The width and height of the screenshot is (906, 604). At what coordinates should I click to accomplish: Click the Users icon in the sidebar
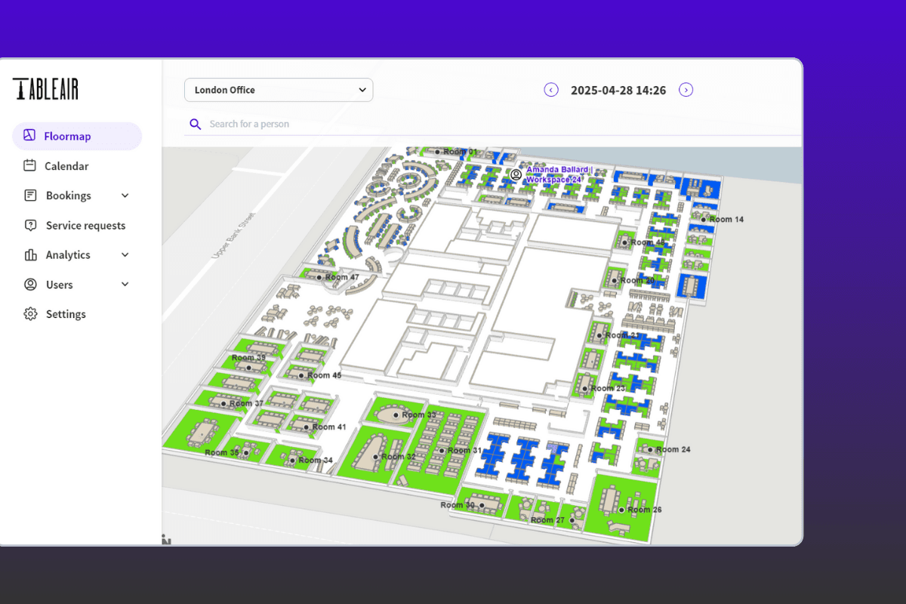29,284
